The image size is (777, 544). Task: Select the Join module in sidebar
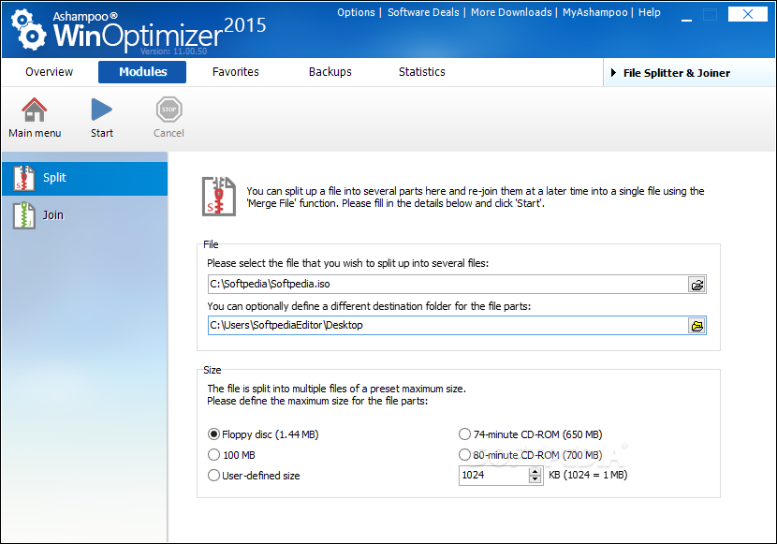[x=85, y=215]
